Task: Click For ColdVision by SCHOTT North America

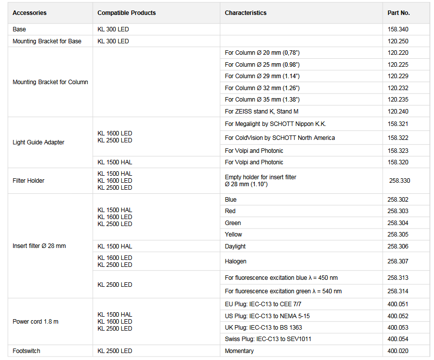Action: point(279,138)
